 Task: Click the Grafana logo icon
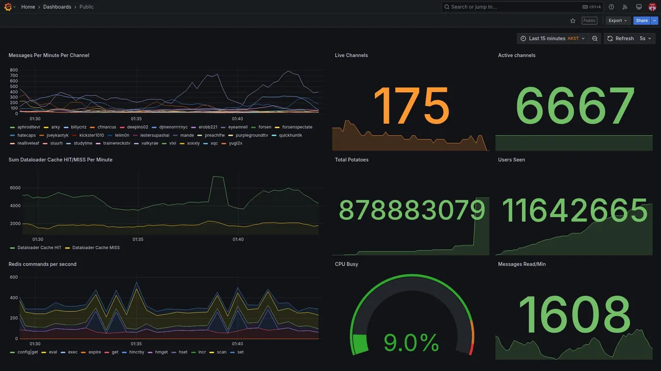pyautogui.click(x=8, y=7)
